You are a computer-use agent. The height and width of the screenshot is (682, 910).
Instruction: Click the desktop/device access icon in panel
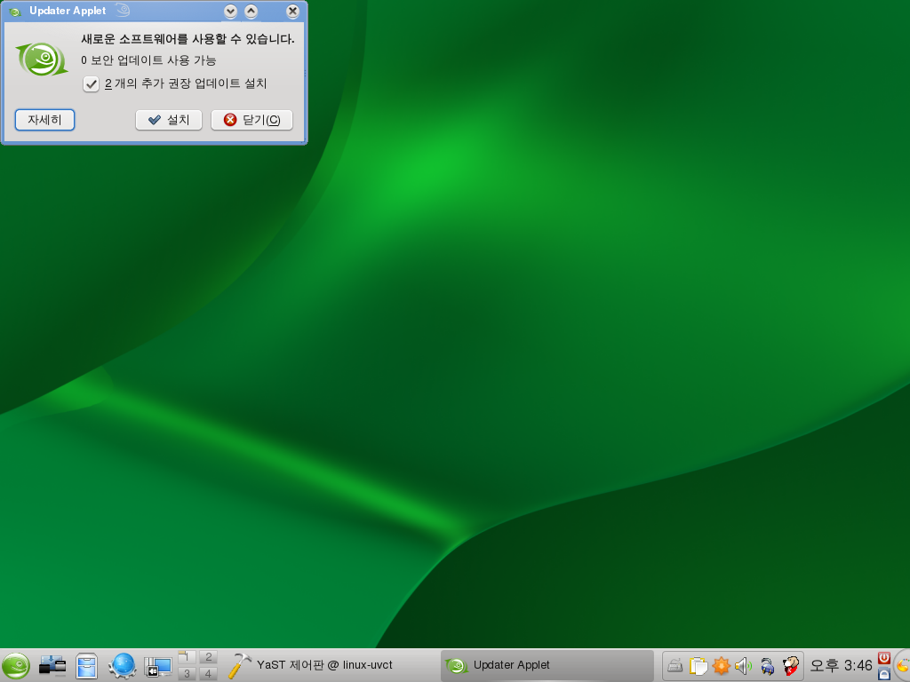click(x=52, y=666)
